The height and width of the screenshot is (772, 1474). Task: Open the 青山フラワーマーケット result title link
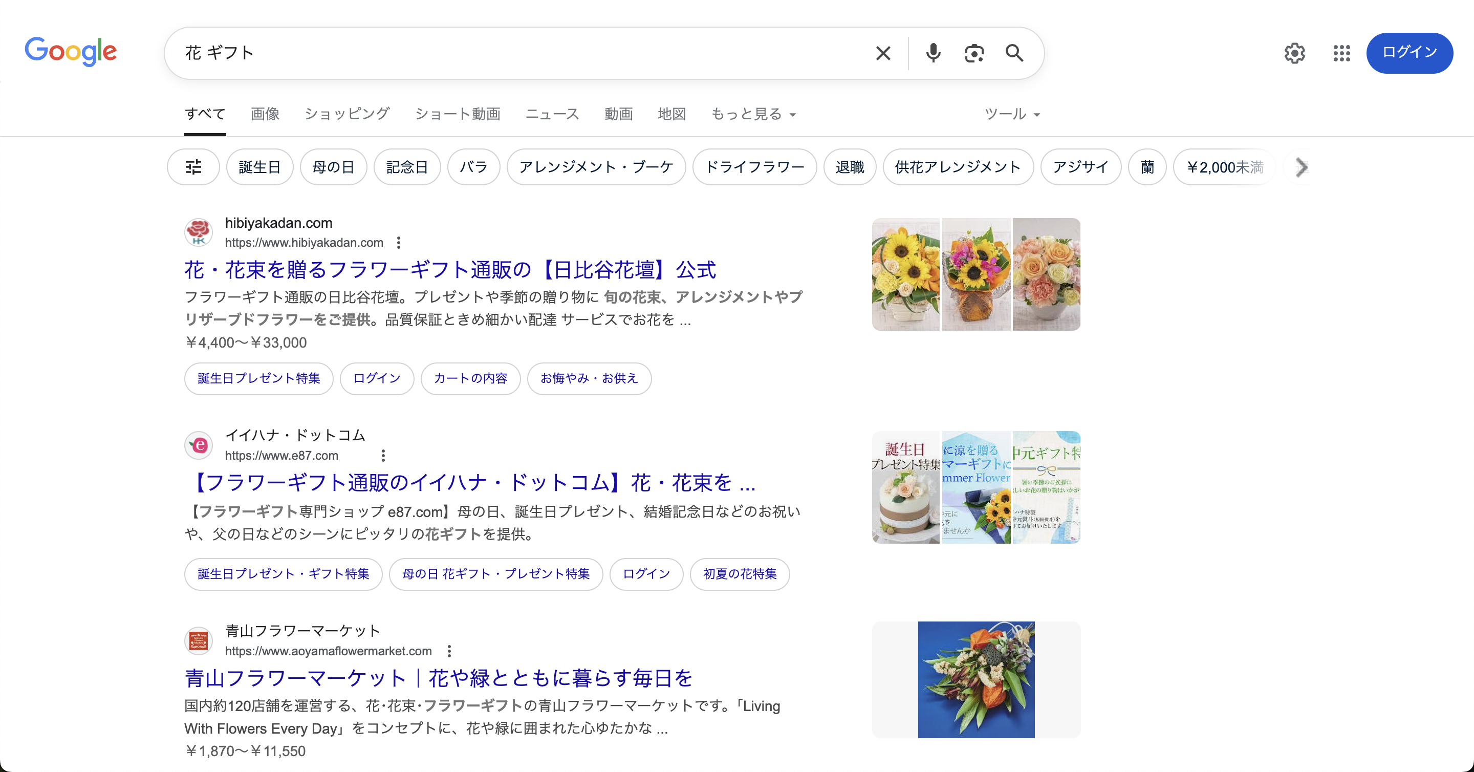click(x=438, y=678)
